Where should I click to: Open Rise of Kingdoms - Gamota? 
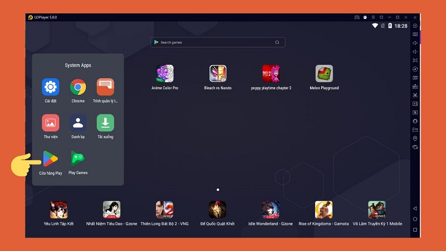point(323,210)
